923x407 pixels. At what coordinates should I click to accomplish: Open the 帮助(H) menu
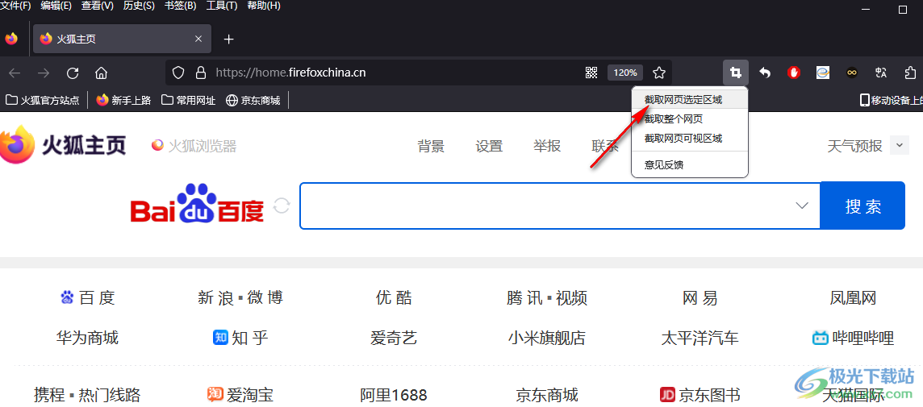(x=264, y=6)
